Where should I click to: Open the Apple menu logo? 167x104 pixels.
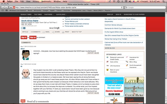[3, 1]
